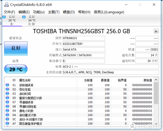Click the status orb for 吞吐性能
Screen dimensions: 163x131
click(7, 89)
